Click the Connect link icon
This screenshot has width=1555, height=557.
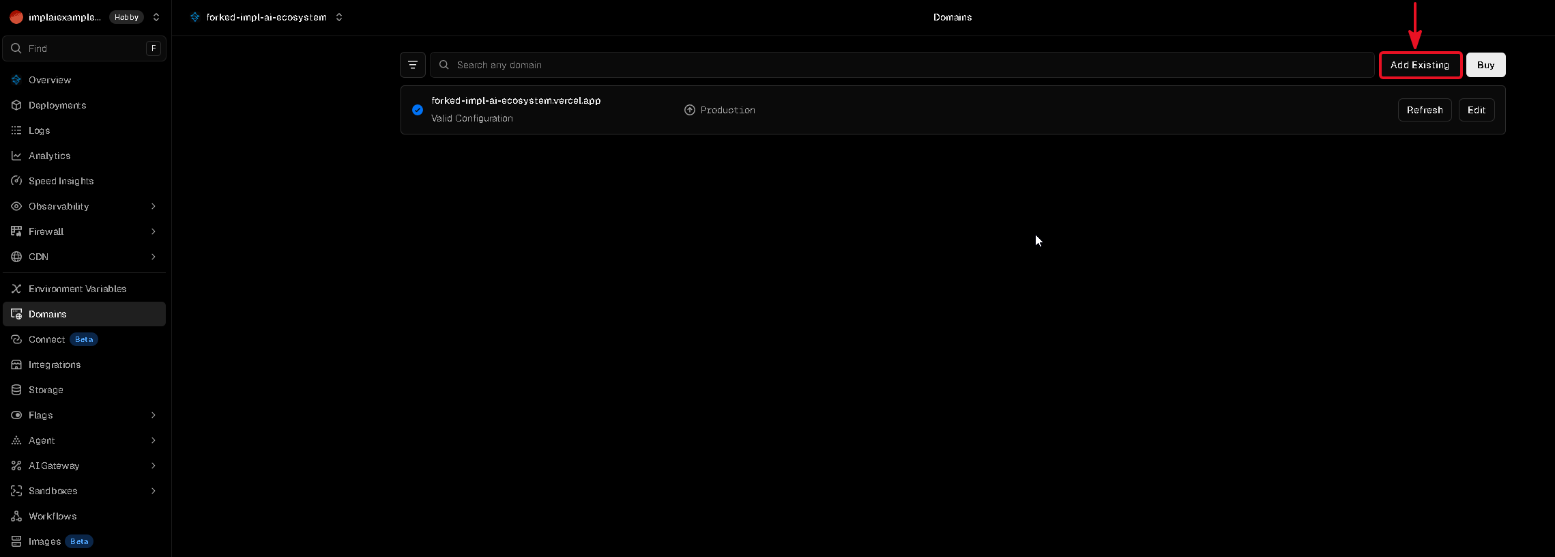pyautogui.click(x=16, y=339)
